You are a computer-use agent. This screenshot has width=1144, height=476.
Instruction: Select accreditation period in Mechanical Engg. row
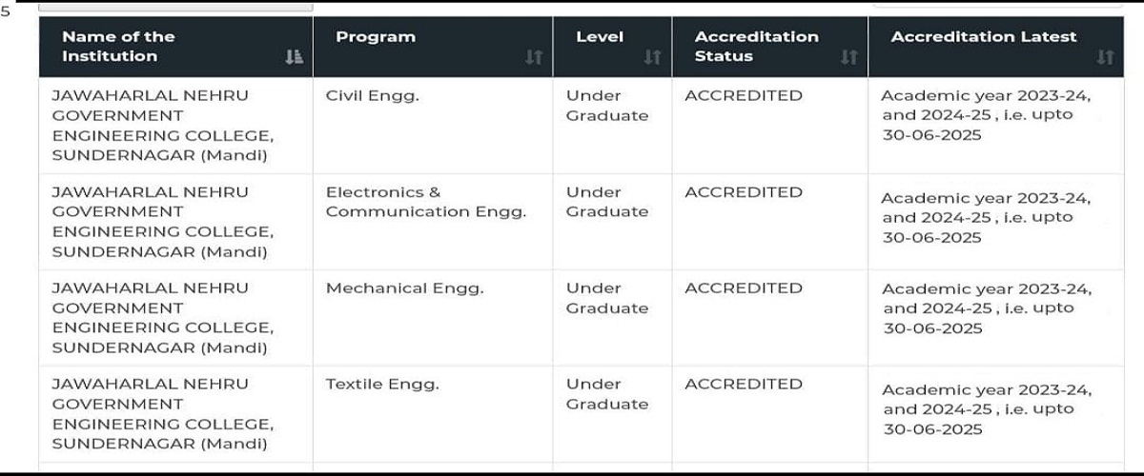(x=987, y=308)
